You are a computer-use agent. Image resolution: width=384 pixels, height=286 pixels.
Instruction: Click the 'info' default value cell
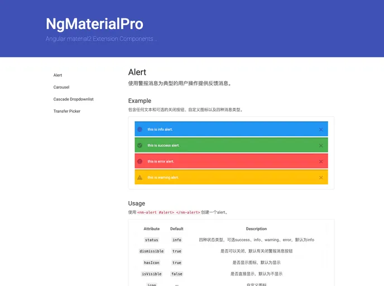click(177, 240)
